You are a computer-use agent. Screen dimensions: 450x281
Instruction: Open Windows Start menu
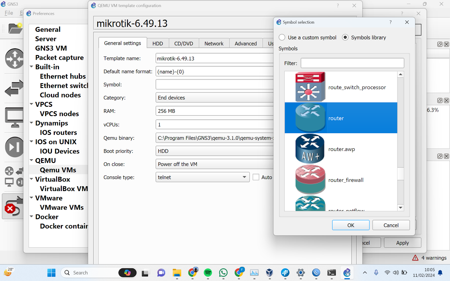pyautogui.click(x=51, y=273)
